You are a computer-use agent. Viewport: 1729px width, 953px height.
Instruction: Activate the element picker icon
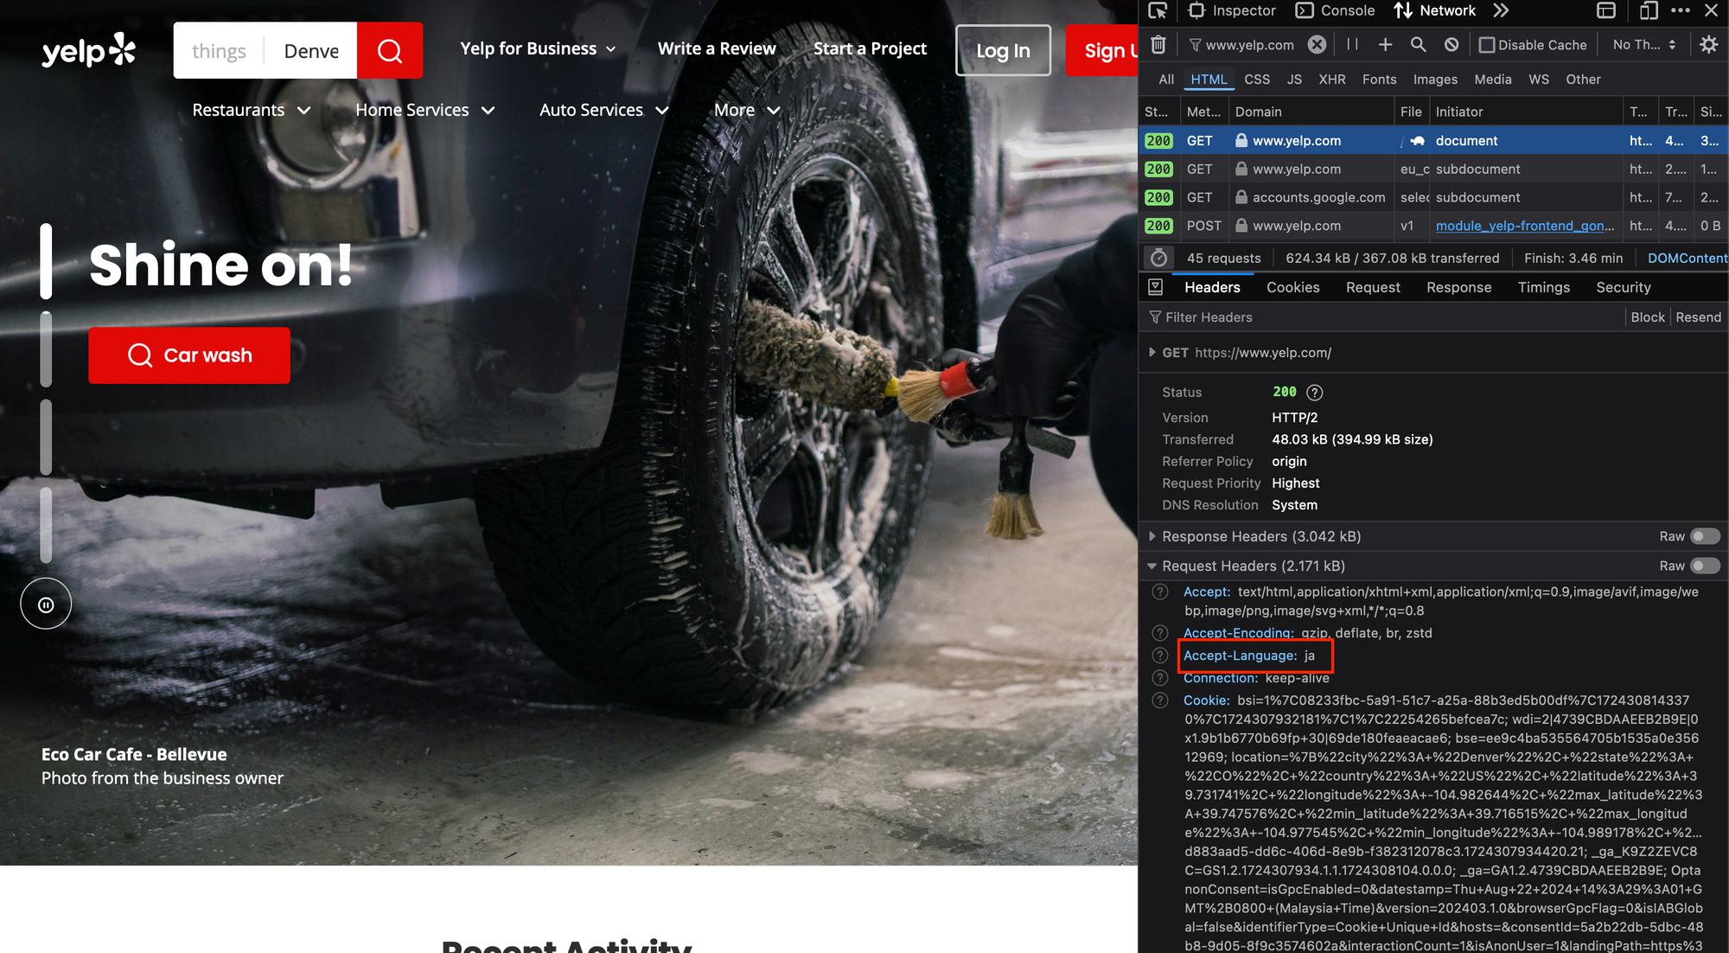(x=1158, y=10)
